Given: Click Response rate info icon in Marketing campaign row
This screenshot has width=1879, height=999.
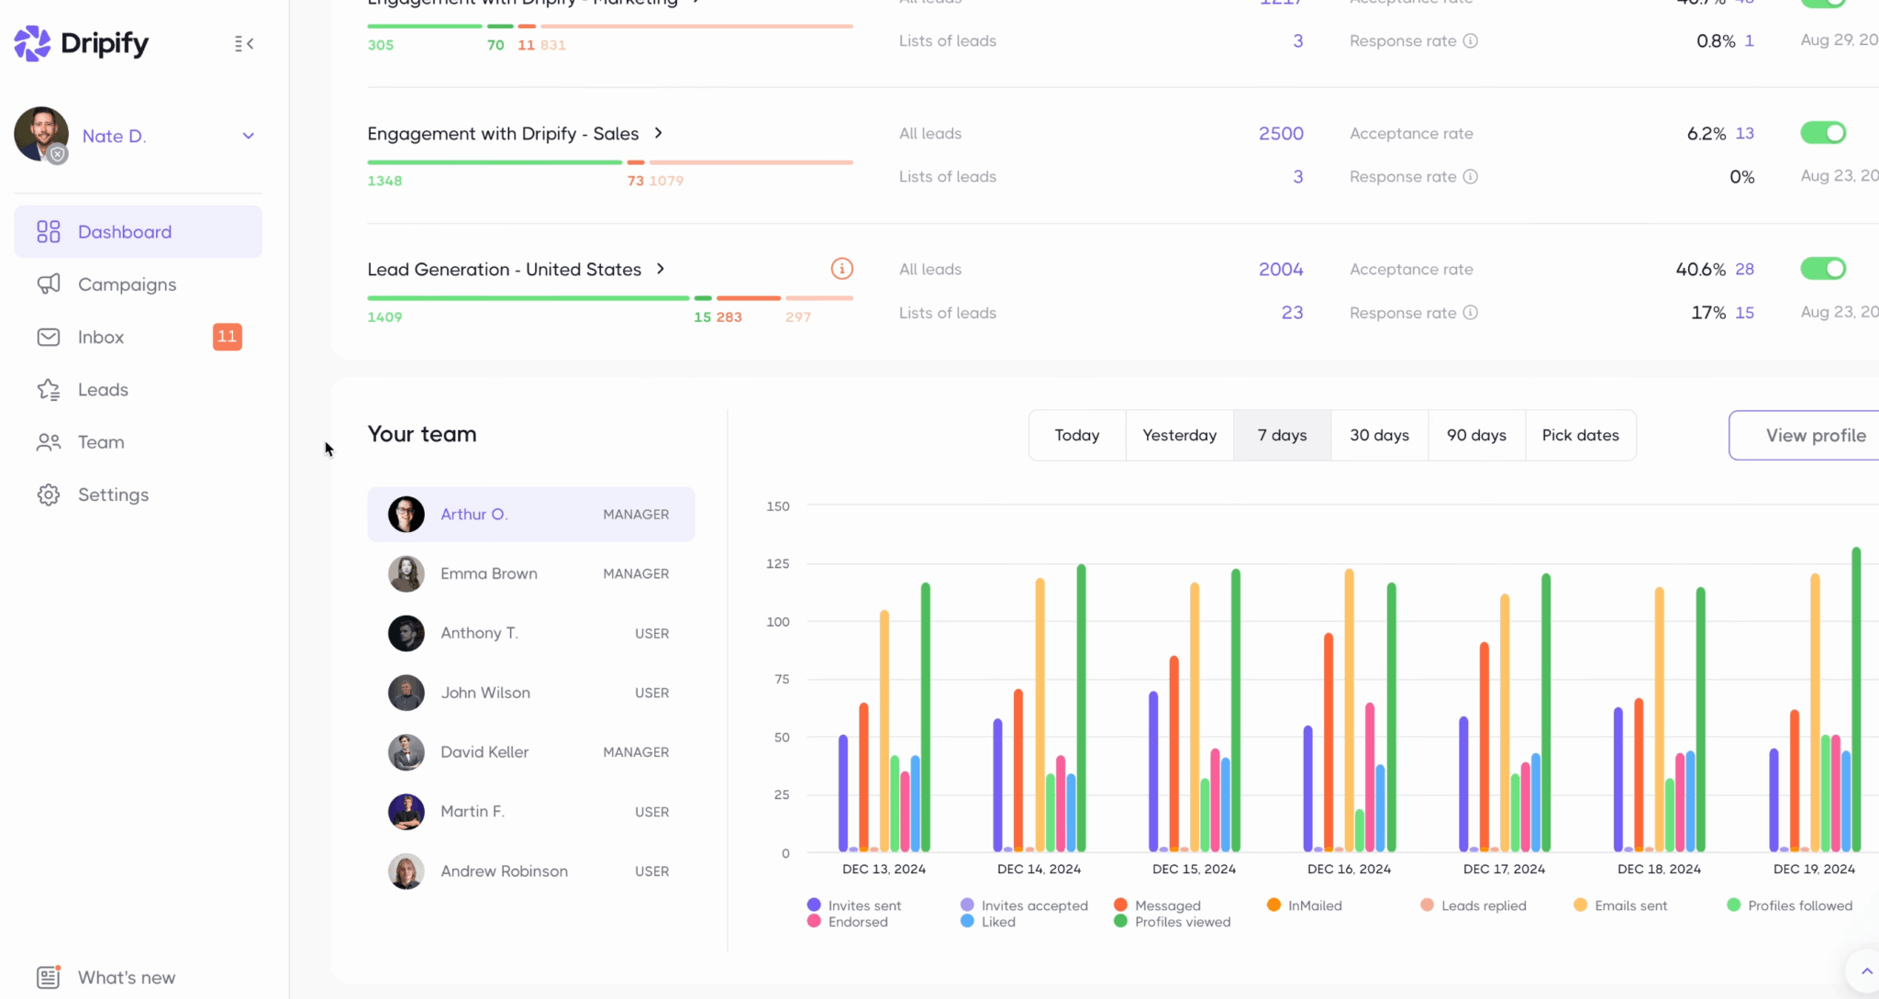Looking at the screenshot, I should coord(1470,40).
